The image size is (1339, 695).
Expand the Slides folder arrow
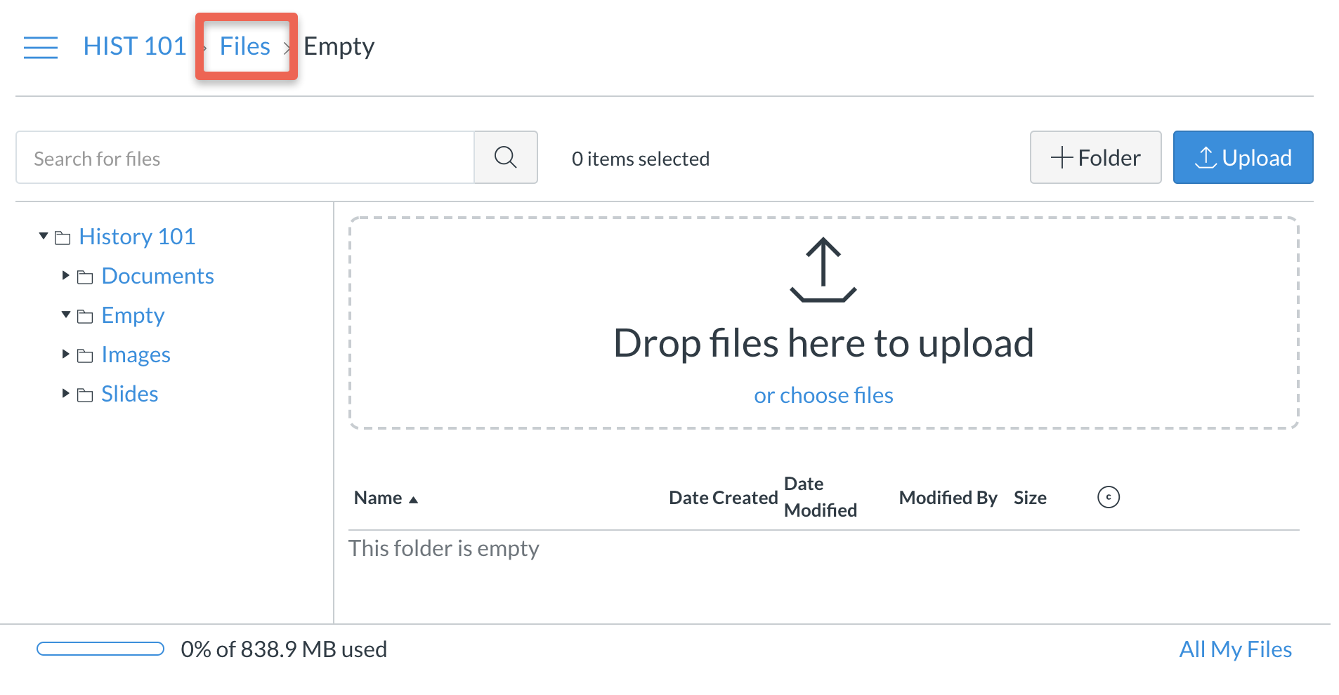click(65, 393)
